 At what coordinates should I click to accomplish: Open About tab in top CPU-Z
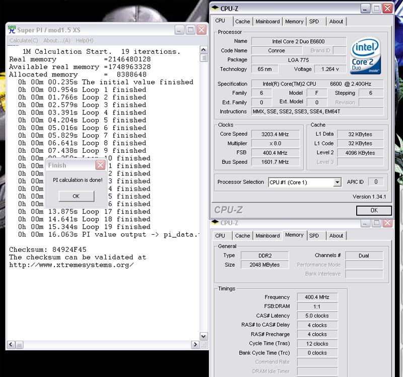[336, 22]
